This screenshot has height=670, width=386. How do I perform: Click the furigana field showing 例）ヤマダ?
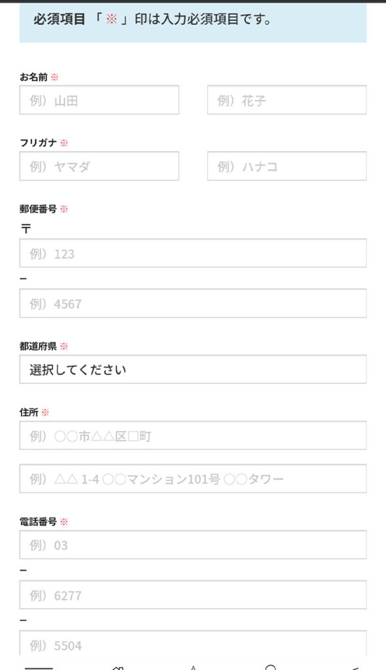tap(98, 166)
